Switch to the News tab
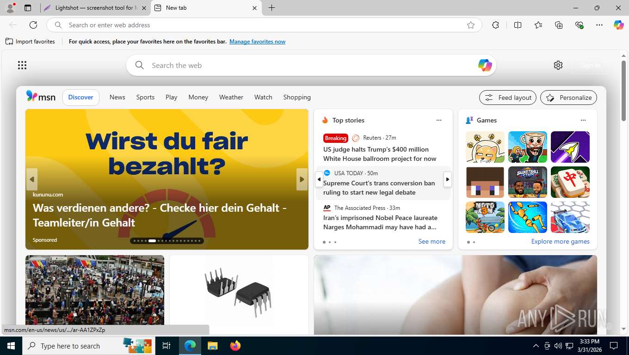 pyautogui.click(x=117, y=97)
